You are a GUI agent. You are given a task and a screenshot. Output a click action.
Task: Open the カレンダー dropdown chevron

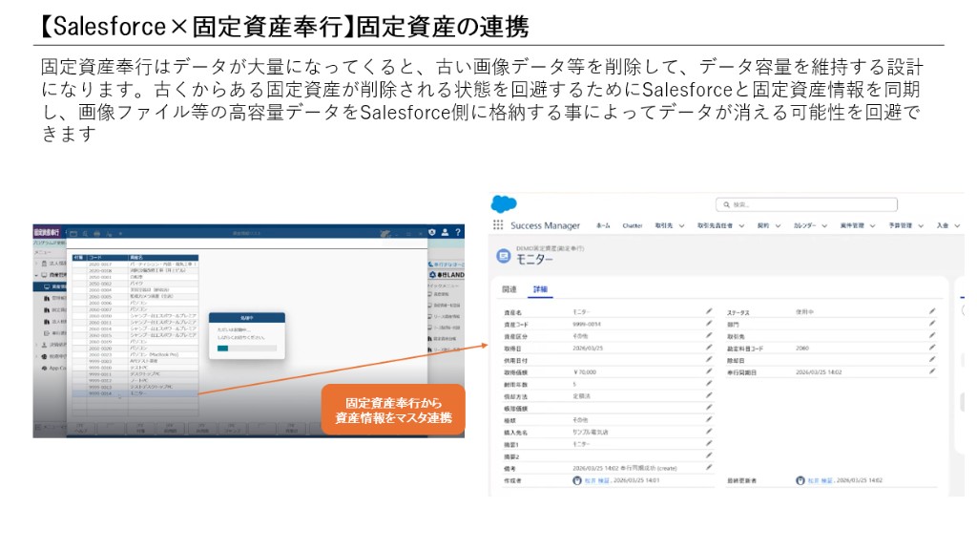click(x=825, y=225)
